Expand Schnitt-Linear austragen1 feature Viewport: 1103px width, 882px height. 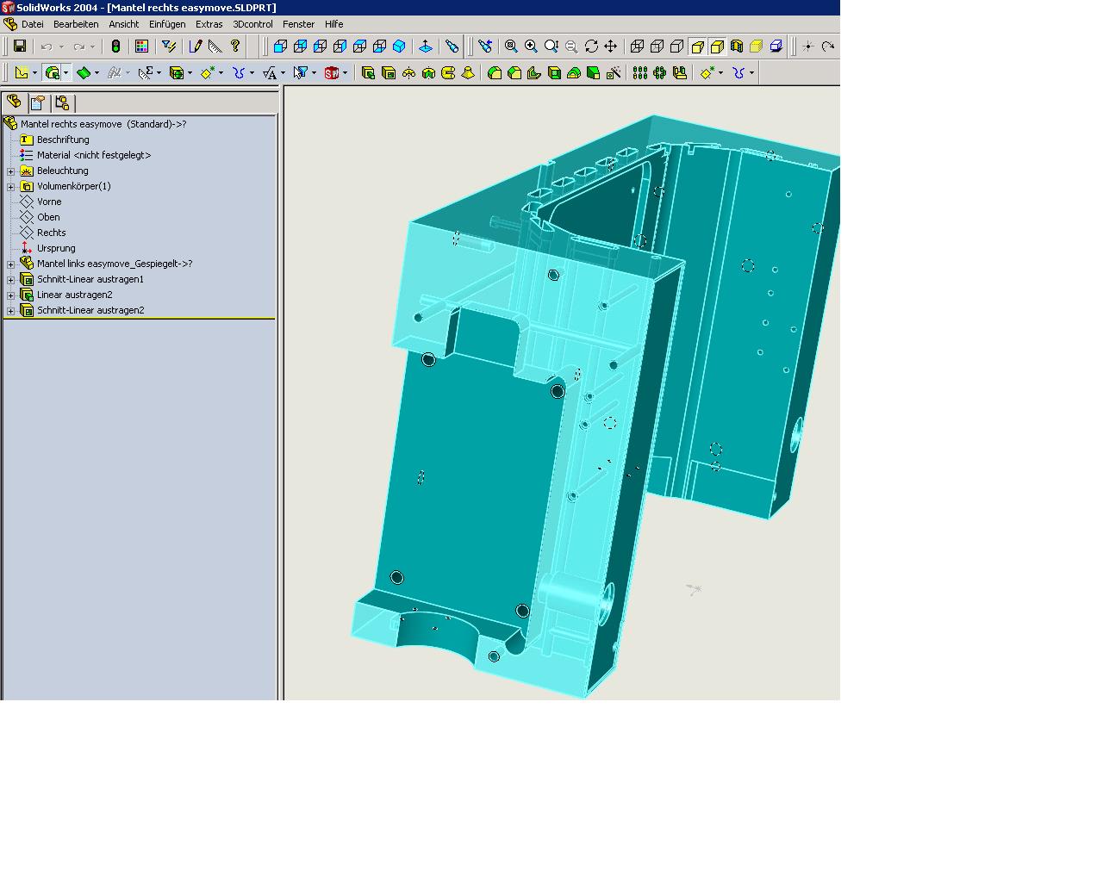[11, 280]
